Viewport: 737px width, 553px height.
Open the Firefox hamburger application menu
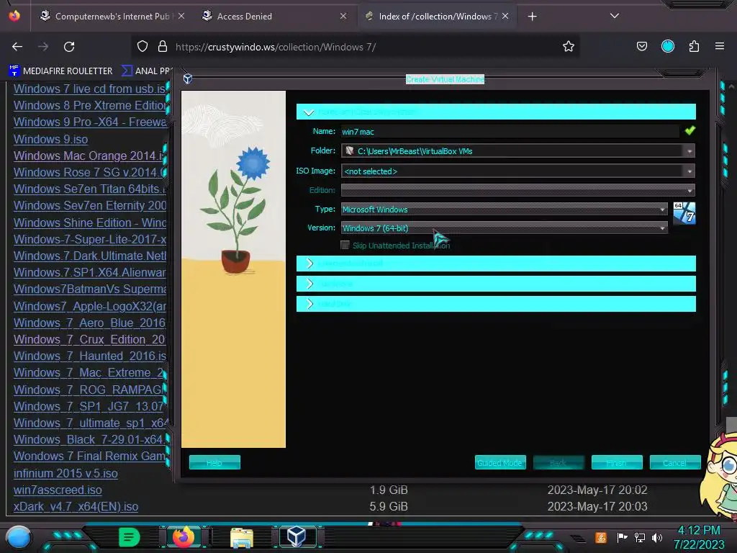[x=719, y=46]
